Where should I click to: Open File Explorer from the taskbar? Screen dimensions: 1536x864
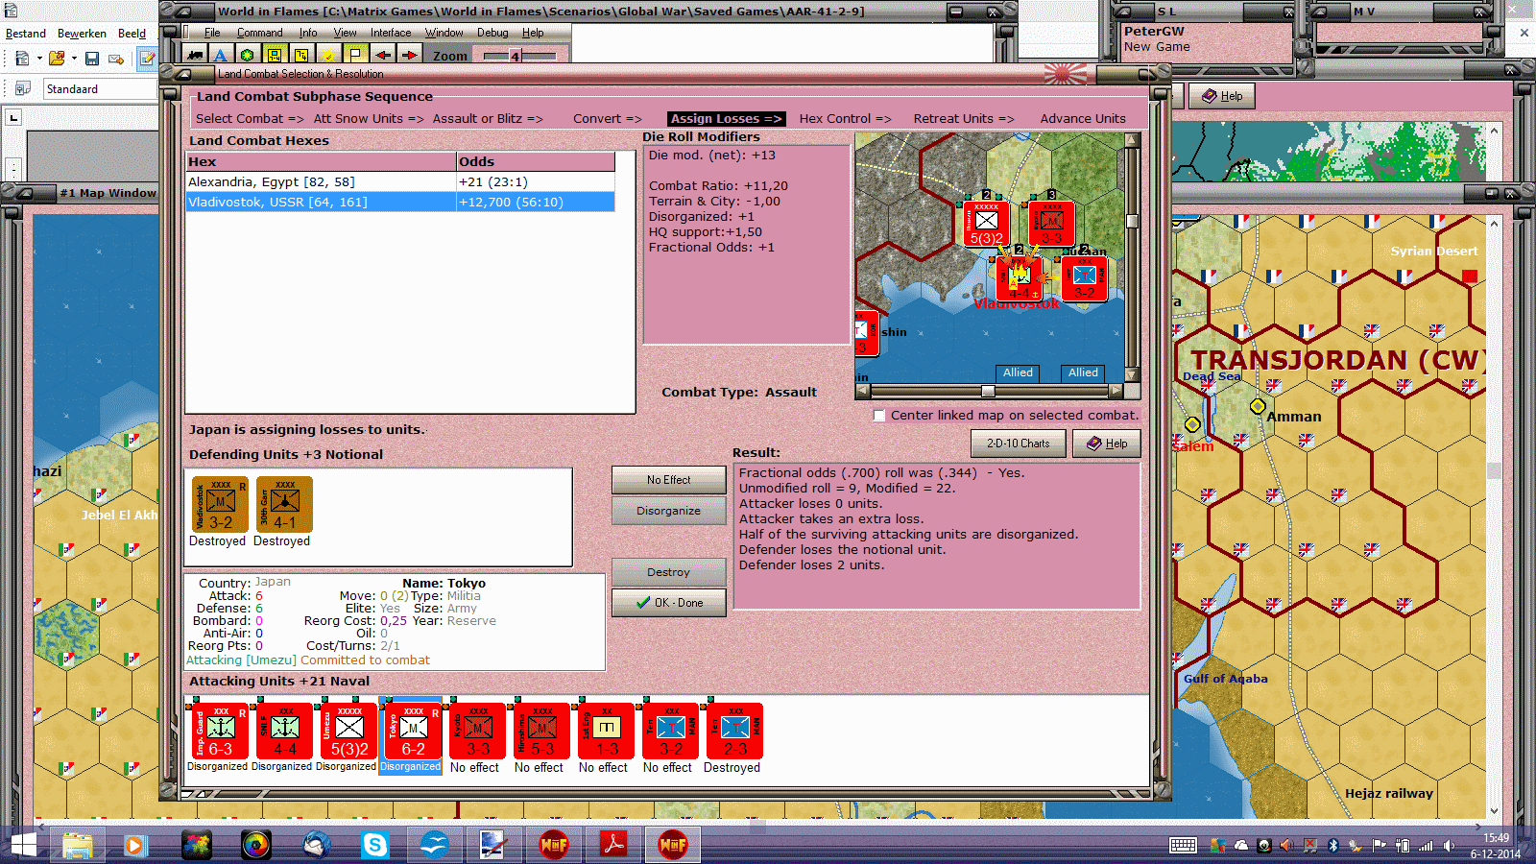point(77,845)
